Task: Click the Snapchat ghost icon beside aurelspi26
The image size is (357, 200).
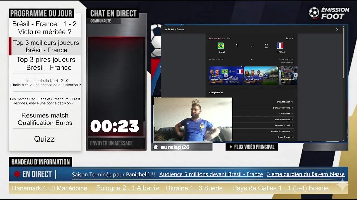Action: [x=156, y=147]
